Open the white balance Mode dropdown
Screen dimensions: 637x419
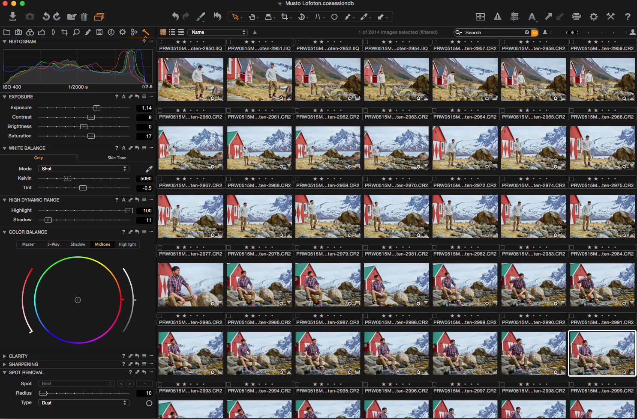(x=84, y=169)
